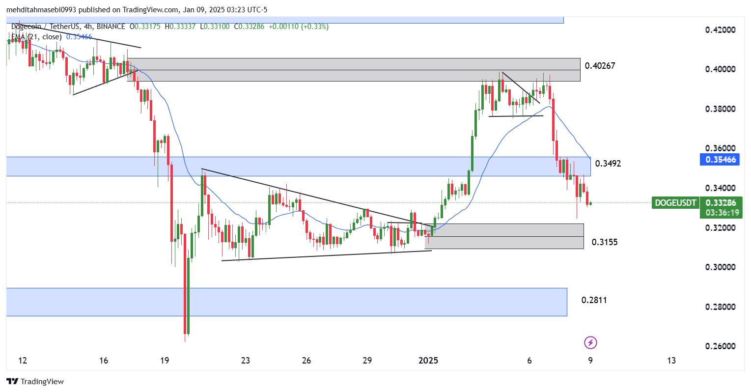The width and height of the screenshot is (751, 392).
Task: Click the 0.38000 price axis tick
Action: (721, 109)
